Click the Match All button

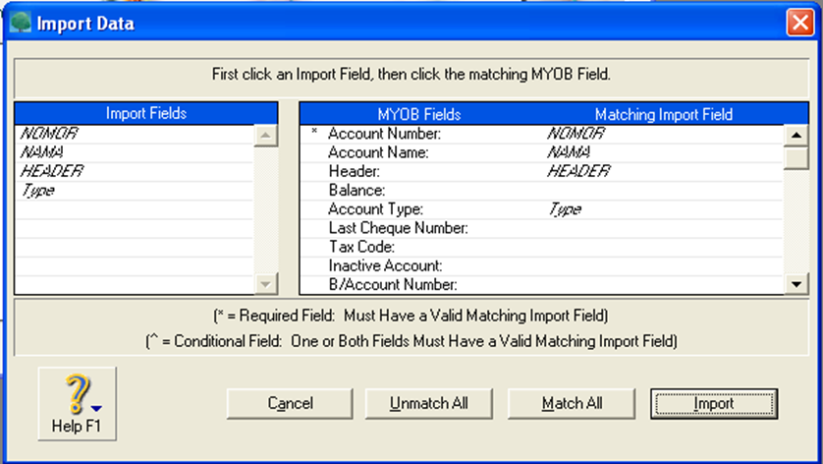point(572,404)
